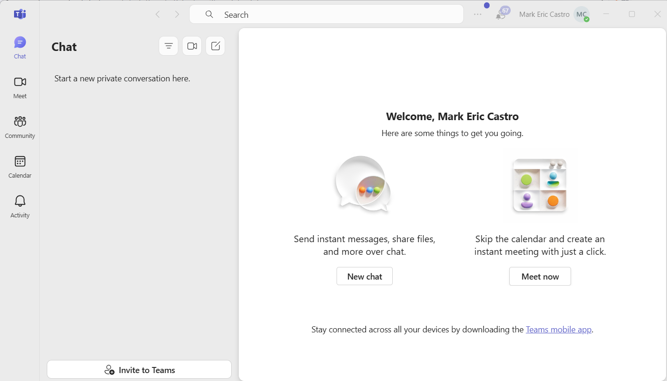Open the Chat section in the sidebar
This screenshot has height=381, width=667.
click(20, 48)
